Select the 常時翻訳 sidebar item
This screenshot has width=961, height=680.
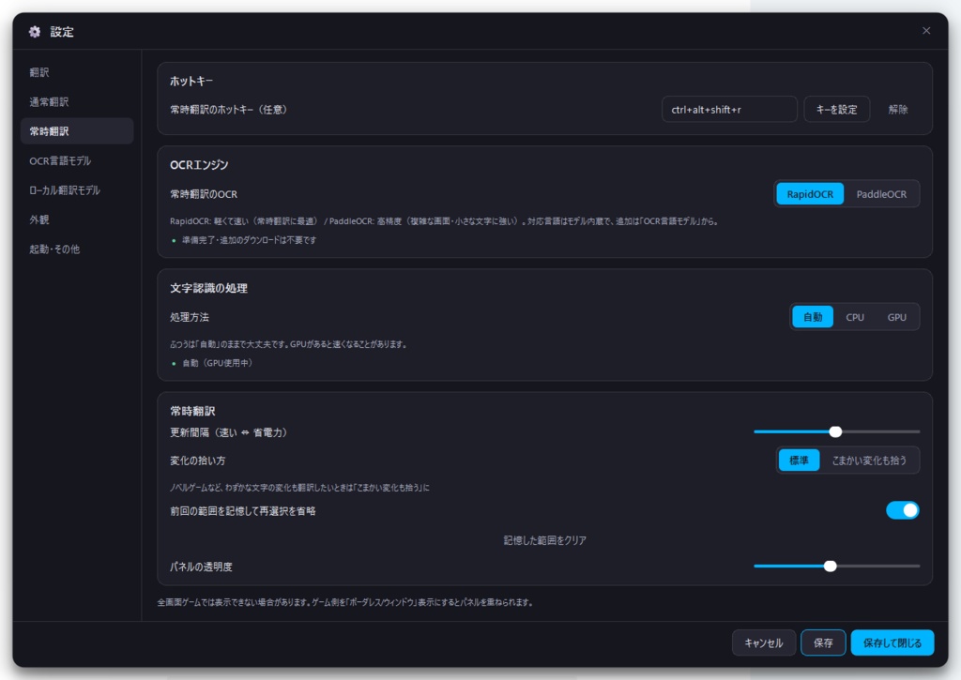click(77, 131)
